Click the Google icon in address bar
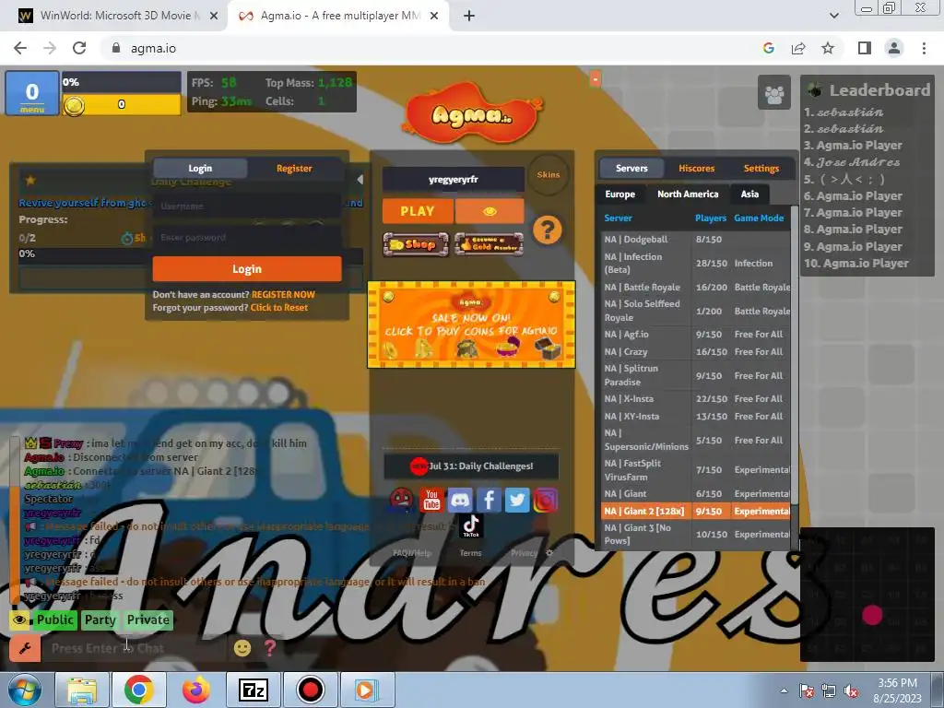 (x=768, y=48)
